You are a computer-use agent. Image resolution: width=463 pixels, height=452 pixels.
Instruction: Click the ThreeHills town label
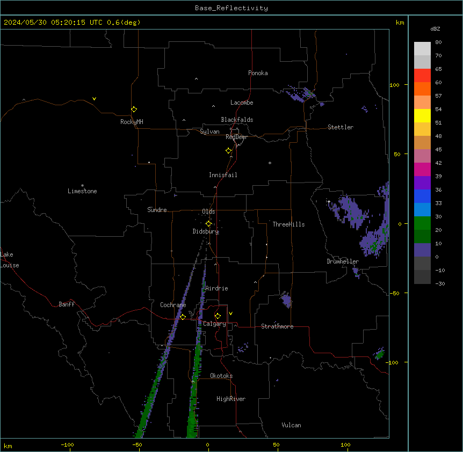pos(288,224)
